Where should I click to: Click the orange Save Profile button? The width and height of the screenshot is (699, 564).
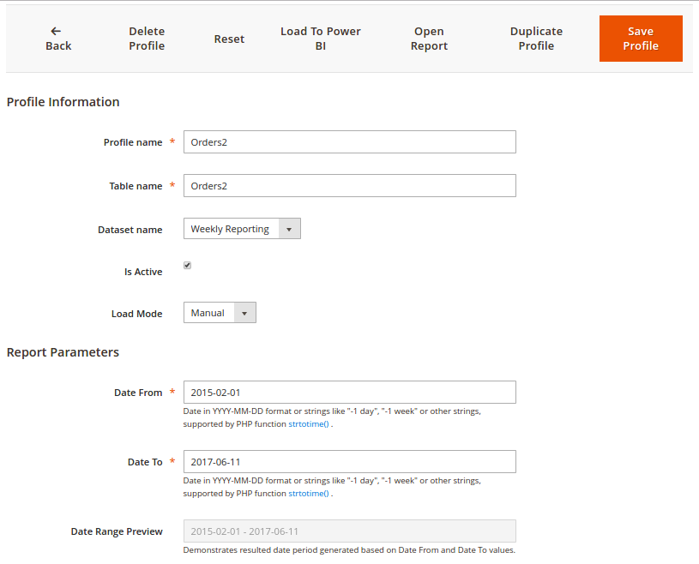[x=641, y=39]
